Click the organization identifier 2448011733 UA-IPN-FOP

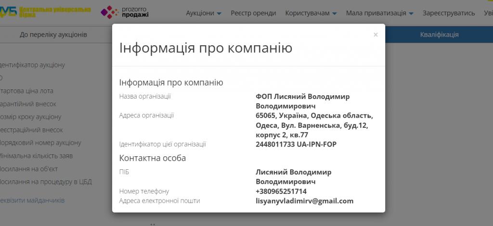click(296, 144)
